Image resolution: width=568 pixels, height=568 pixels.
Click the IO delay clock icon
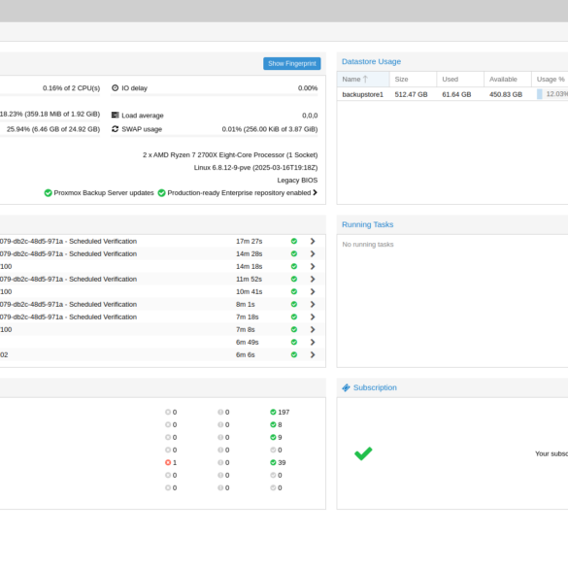116,88
